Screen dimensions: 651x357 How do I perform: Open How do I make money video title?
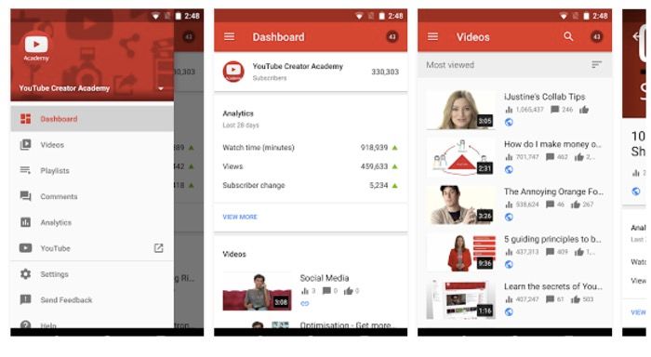click(x=552, y=144)
